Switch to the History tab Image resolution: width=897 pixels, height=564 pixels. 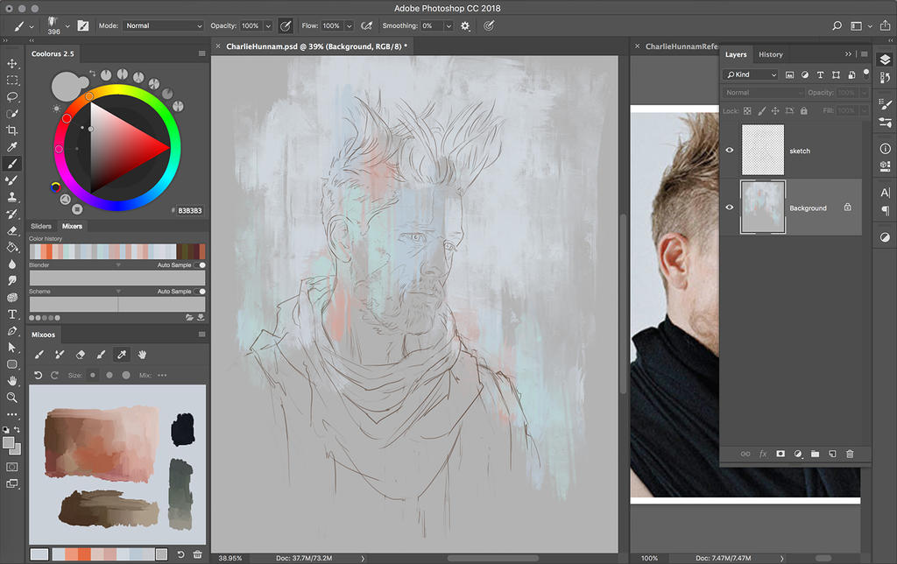[770, 54]
